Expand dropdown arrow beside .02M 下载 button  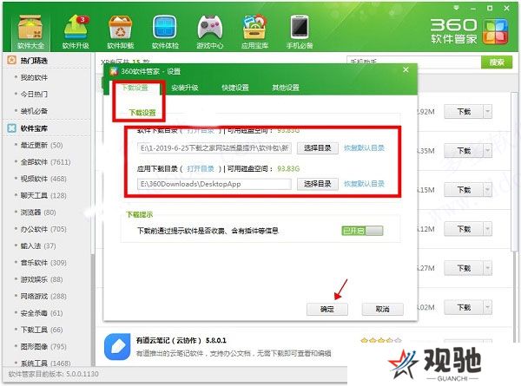(488, 307)
